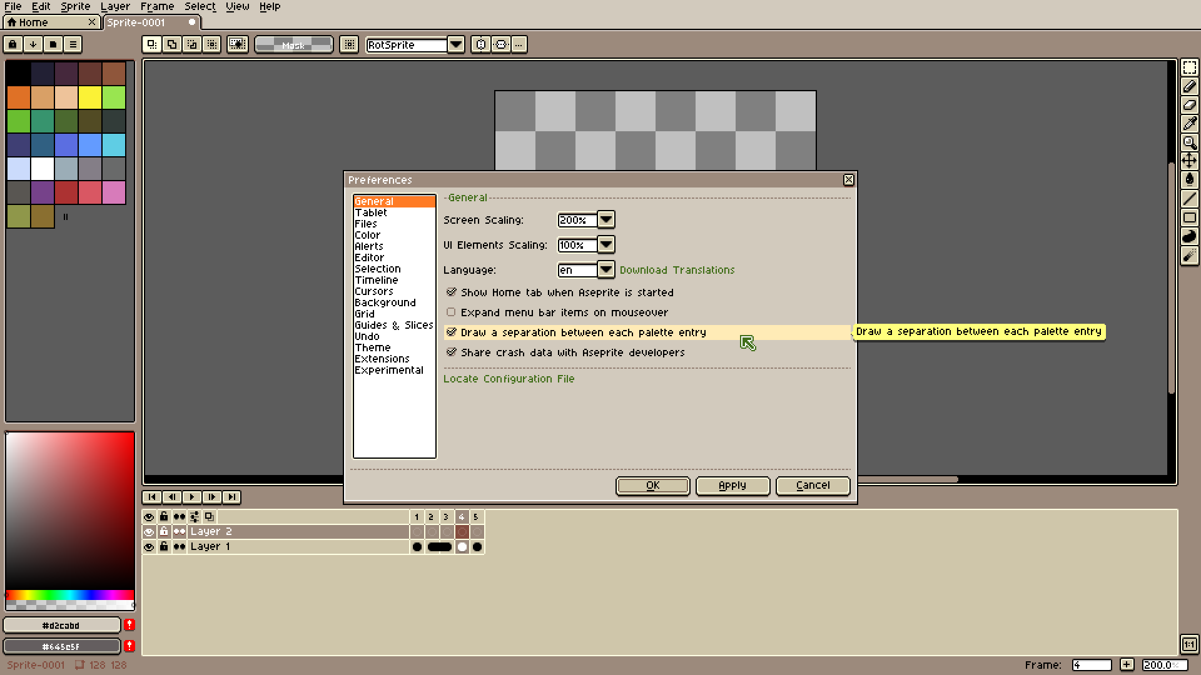Click the palette lock icon
This screenshot has width=1201, height=675.
pyautogui.click(x=13, y=44)
